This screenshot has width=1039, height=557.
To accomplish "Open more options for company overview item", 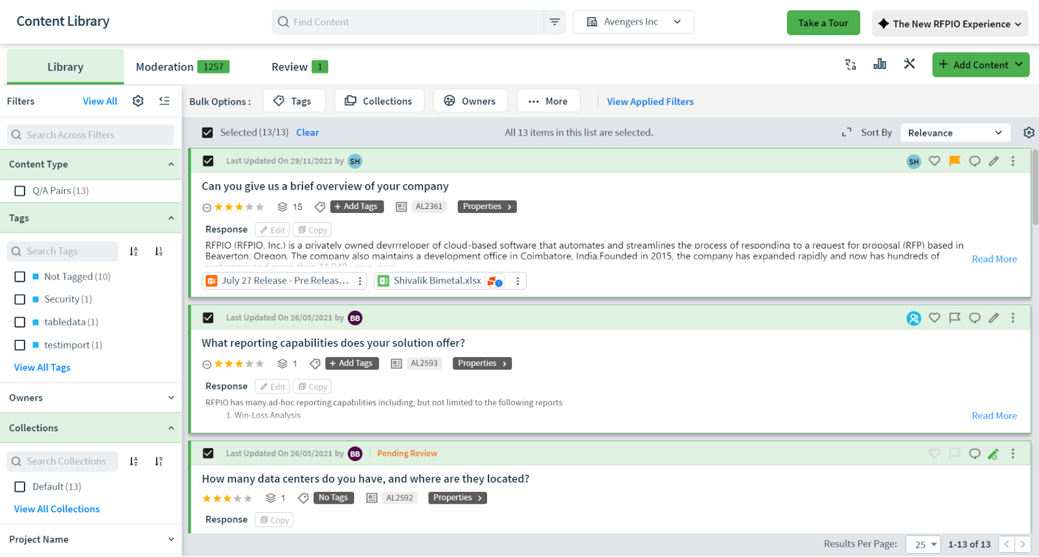I will pos(1013,161).
